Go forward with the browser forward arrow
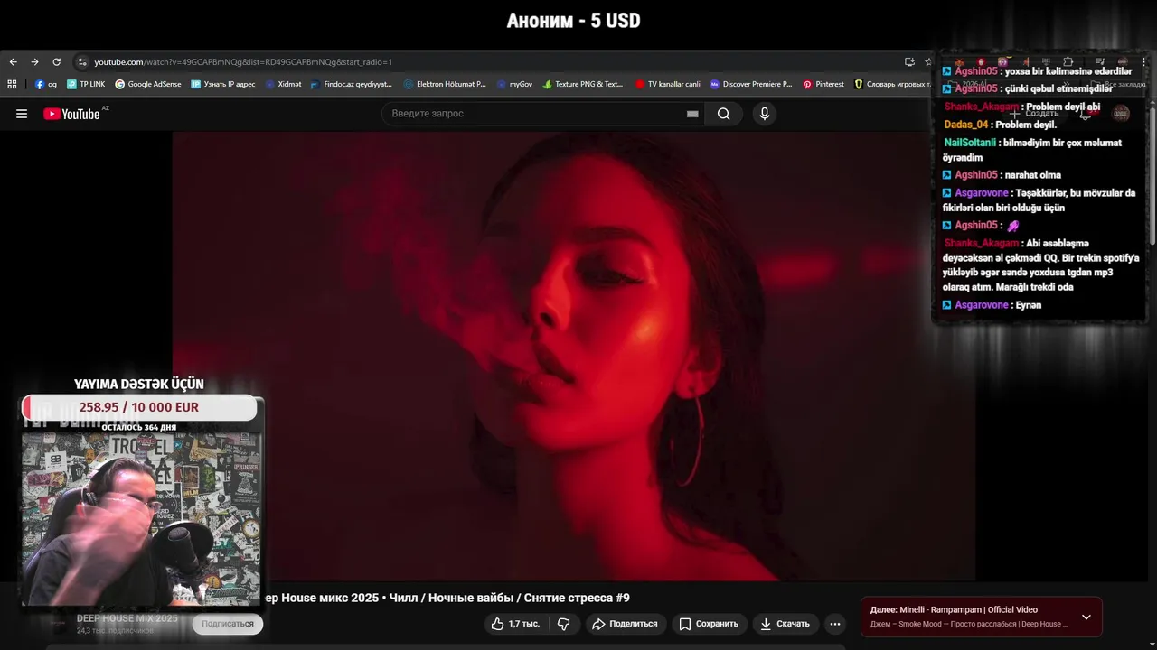This screenshot has height=650, width=1157. (x=34, y=62)
